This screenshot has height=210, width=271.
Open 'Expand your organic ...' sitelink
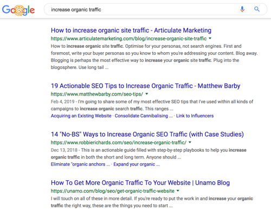coord(137,164)
